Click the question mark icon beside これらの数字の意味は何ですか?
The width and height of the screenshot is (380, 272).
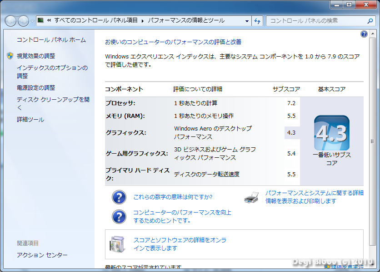pos(119,197)
